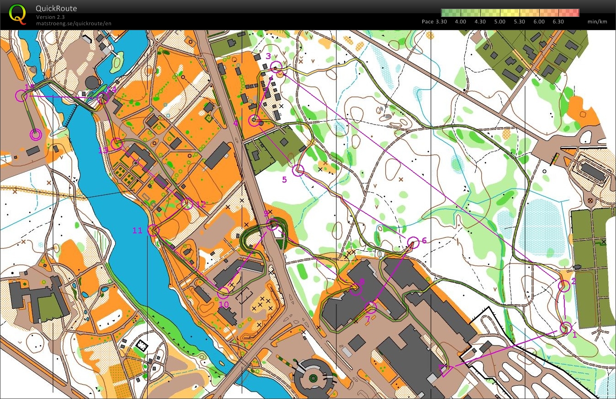Image resolution: width=616 pixels, height=399 pixels.
Task: Select control circle 15 on the map
Action: 21,96
